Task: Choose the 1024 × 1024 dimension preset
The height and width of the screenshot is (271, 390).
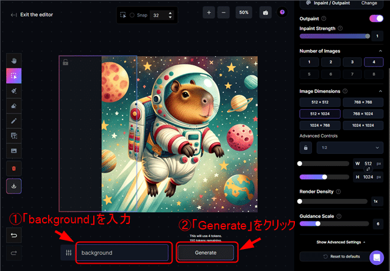Action: (x=363, y=125)
